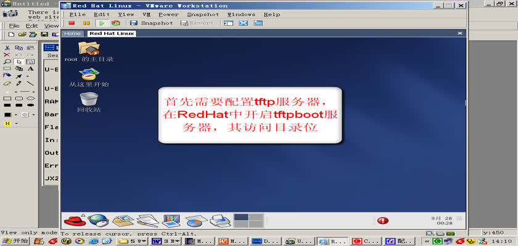Click the Copy tool in the left palette
Screen dimensions: 518x246
pyautogui.click(x=19, y=48)
